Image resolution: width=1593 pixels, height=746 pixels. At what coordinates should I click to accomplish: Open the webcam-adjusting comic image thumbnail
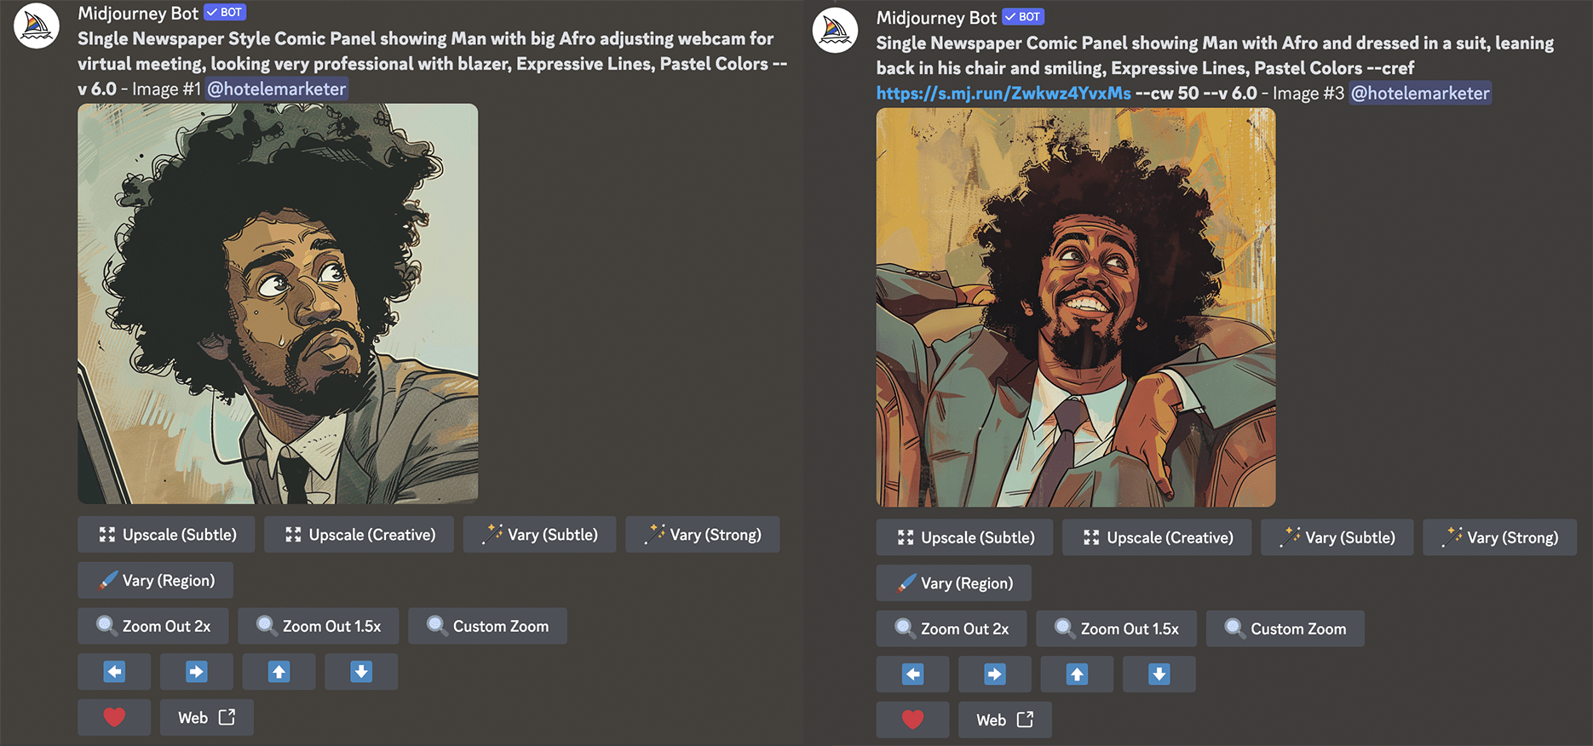278,304
